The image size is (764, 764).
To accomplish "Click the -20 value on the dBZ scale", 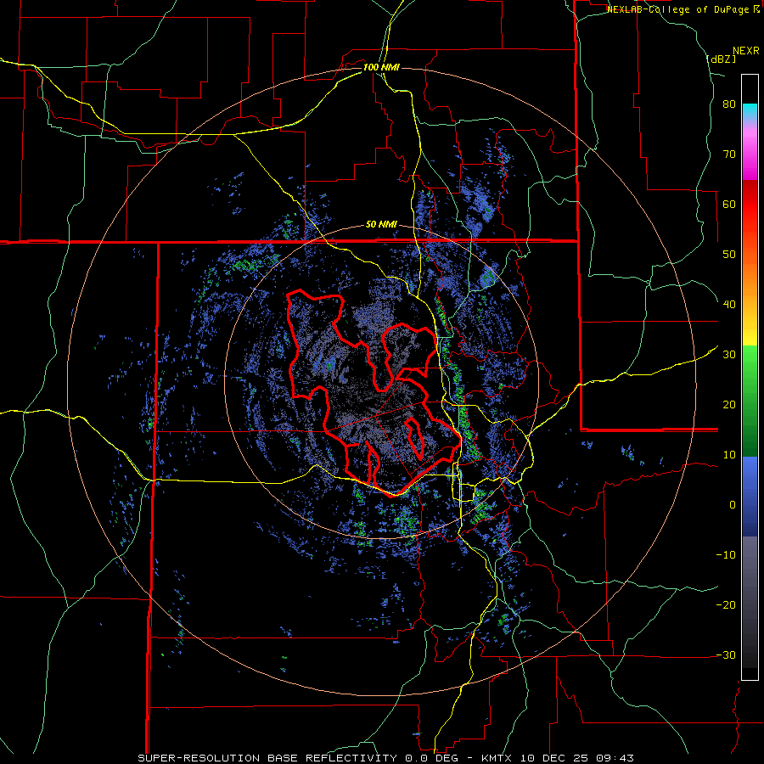I will click(726, 605).
